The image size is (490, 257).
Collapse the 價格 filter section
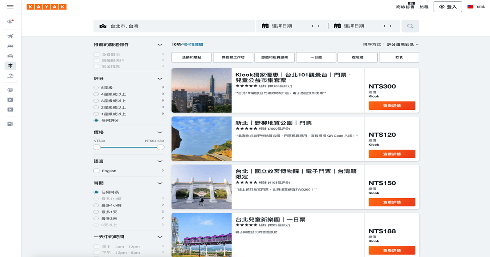(160, 132)
